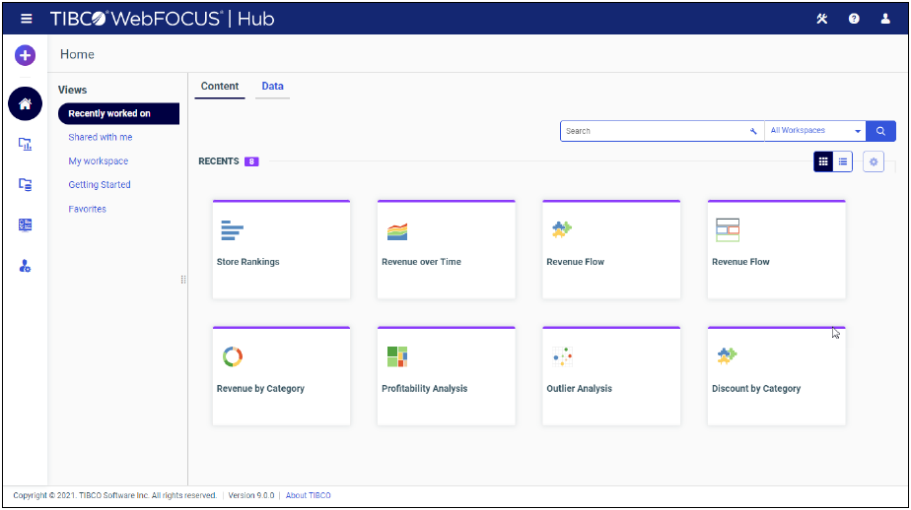Viewport: 911px width, 510px height.
Task: Open the About TIBCO link
Action: tap(308, 495)
